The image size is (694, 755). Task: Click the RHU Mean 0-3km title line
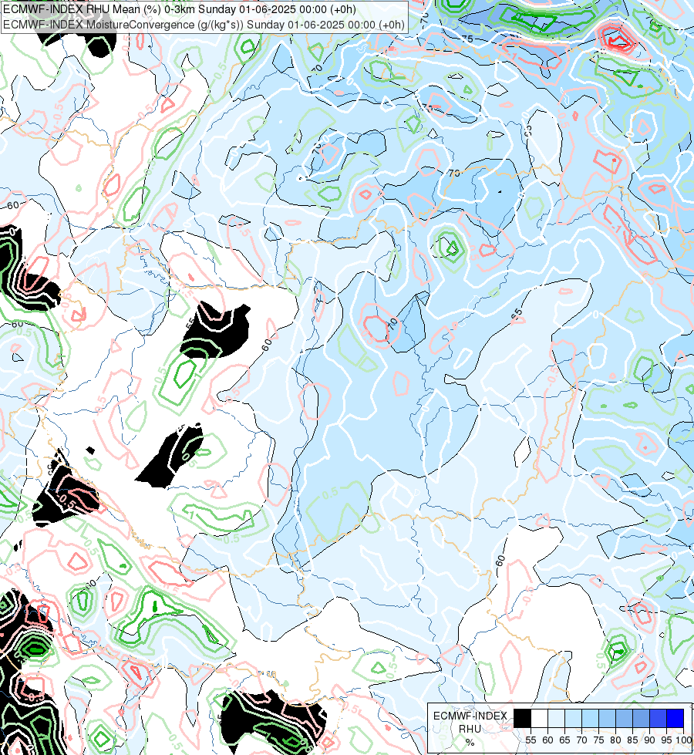click(x=180, y=9)
